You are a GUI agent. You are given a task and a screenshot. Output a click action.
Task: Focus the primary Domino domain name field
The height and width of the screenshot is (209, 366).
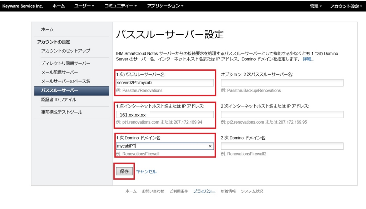tap(165, 146)
